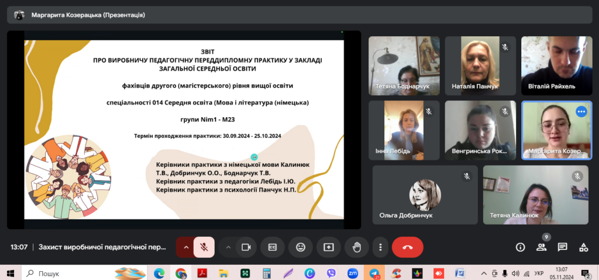Open options on Маргарита Козерацька's tile
The image size is (599, 280).
coord(581,111)
